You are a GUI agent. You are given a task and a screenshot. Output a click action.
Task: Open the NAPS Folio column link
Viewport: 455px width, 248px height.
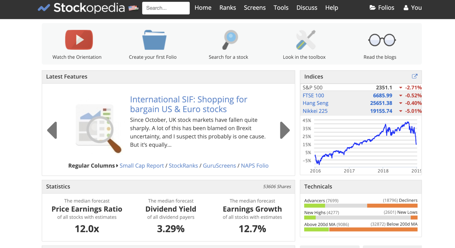255,166
